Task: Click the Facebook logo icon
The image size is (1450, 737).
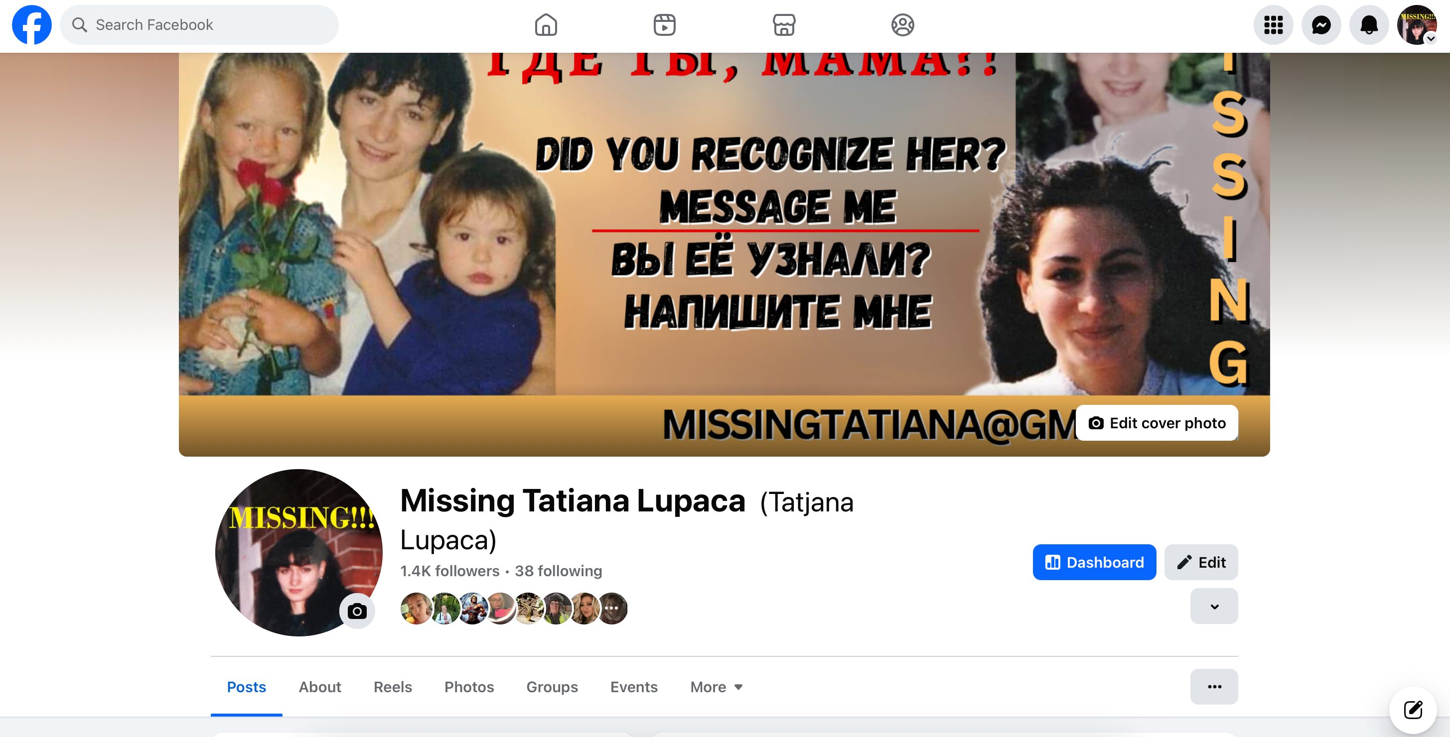Action: click(x=31, y=25)
